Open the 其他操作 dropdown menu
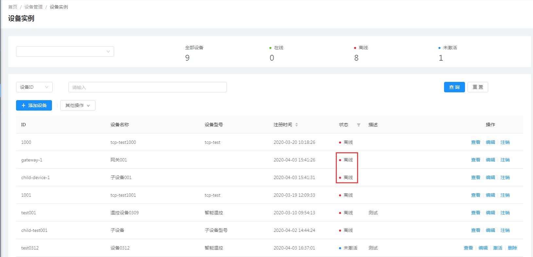 pyautogui.click(x=77, y=105)
